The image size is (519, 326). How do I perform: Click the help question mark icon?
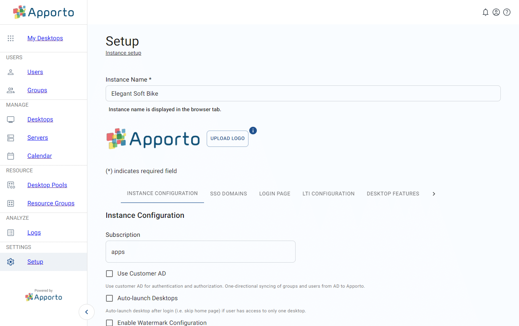(x=507, y=12)
